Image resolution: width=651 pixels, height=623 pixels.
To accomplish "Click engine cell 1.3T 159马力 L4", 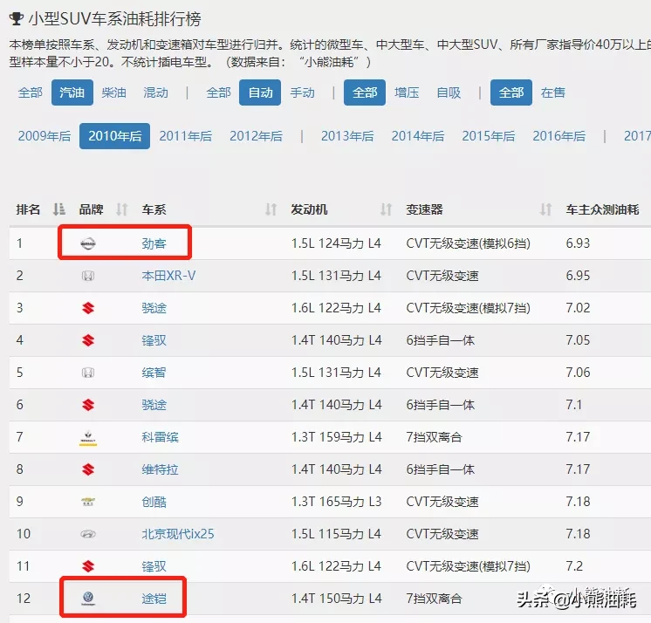I will pyautogui.click(x=336, y=437).
